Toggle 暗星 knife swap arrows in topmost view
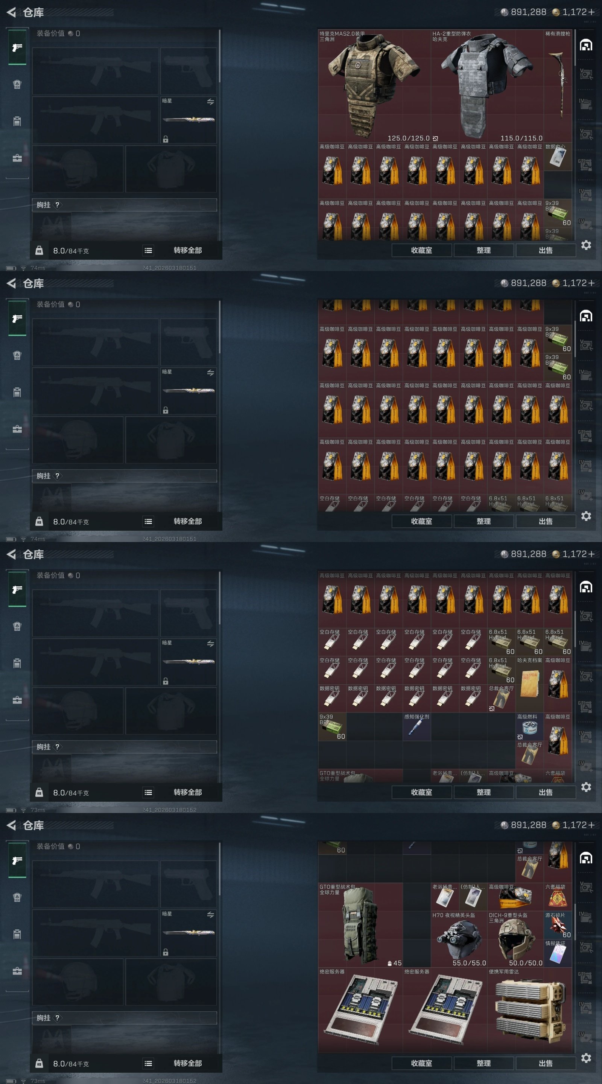 [210, 102]
